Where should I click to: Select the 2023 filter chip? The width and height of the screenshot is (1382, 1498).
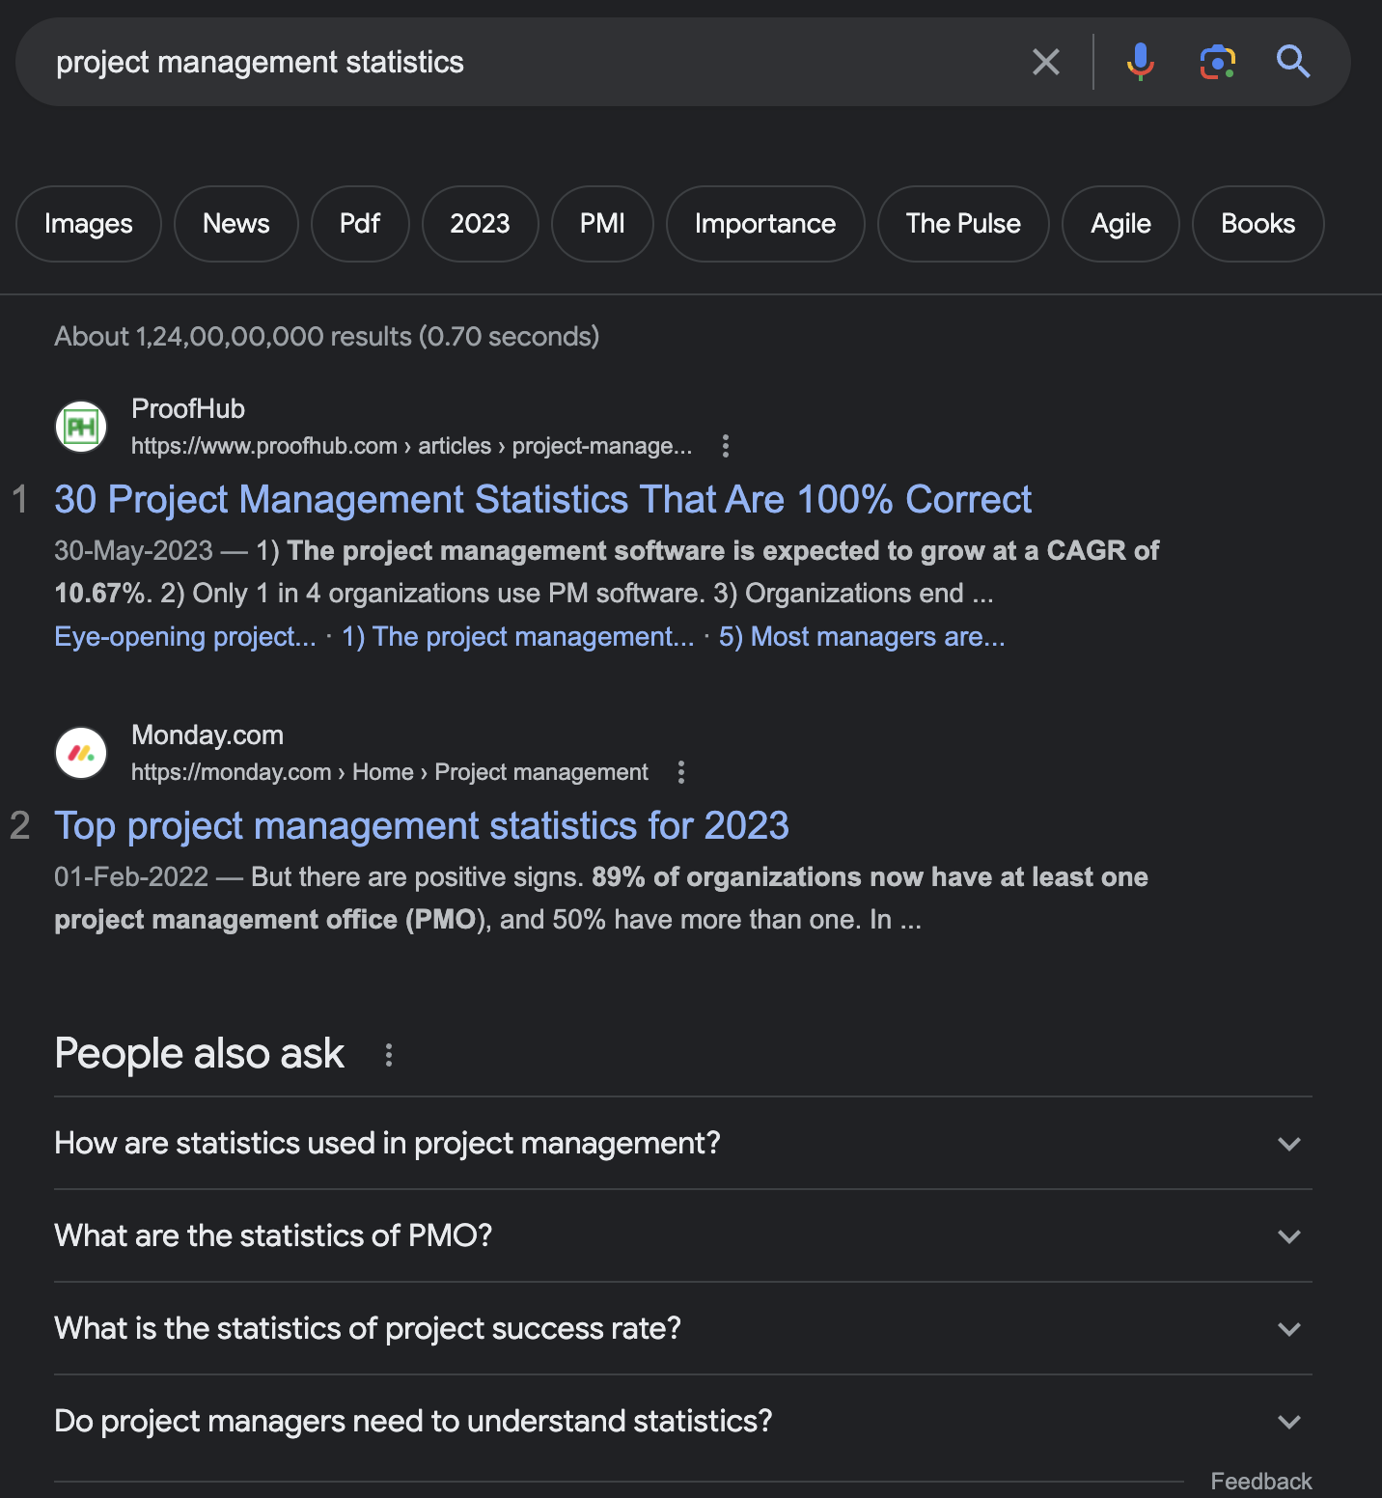click(480, 224)
